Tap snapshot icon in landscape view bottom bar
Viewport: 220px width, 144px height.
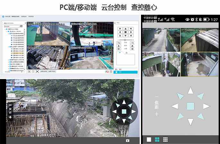click(x=128, y=140)
